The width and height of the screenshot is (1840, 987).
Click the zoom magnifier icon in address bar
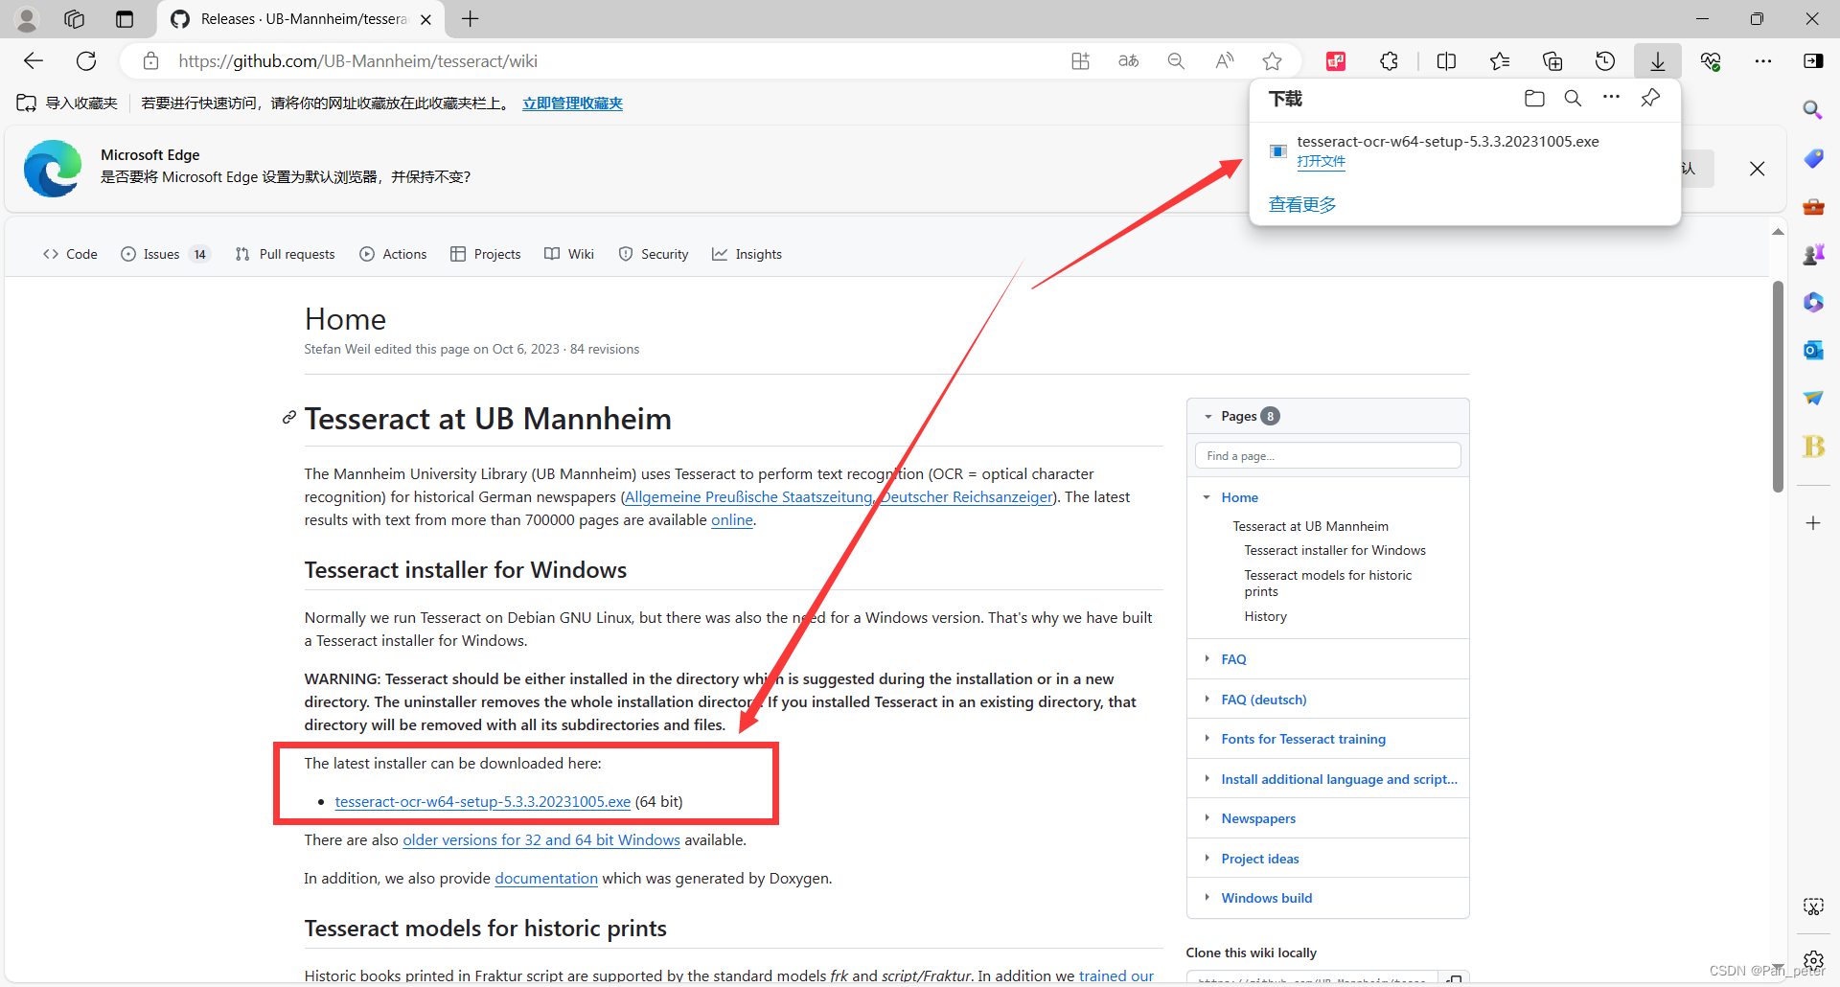pyautogui.click(x=1176, y=61)
